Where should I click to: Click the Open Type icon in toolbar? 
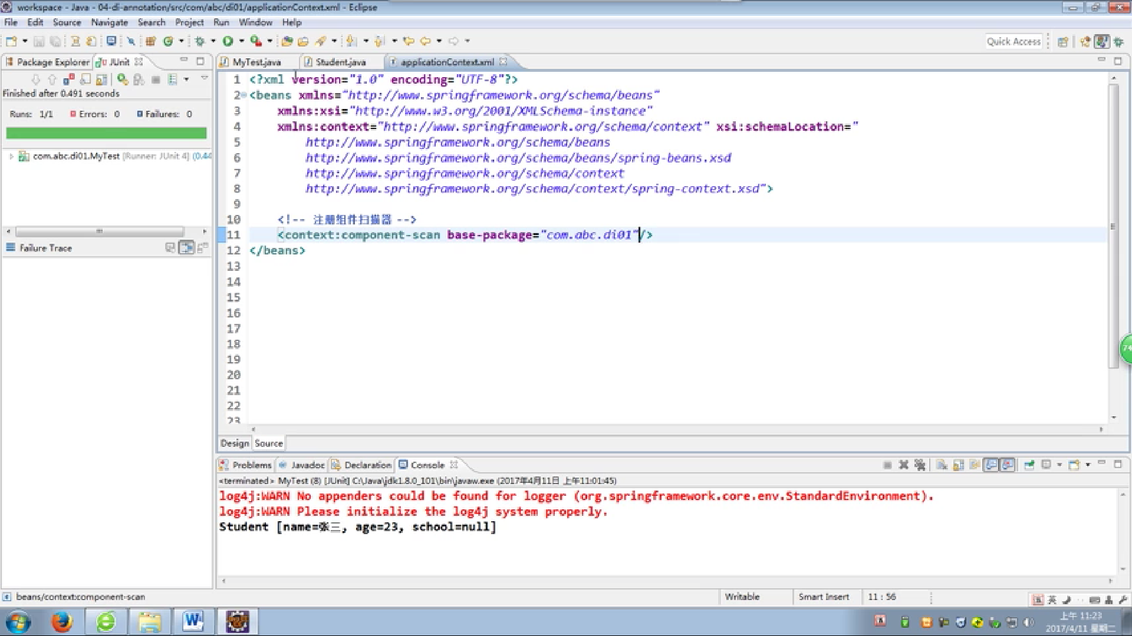[x=287, y=41]
